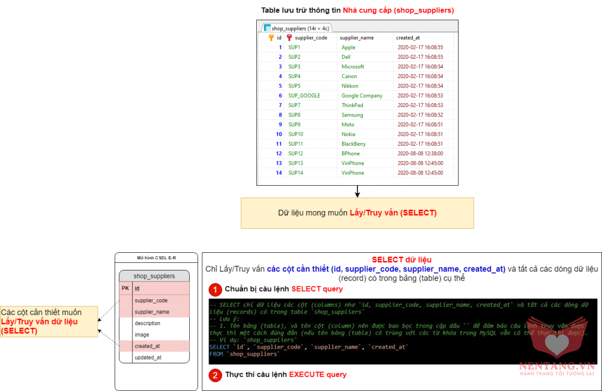Viewport: 602px width, 391px height.
Task: Click the supplier_code field in the E-R model
Action: 152,300
